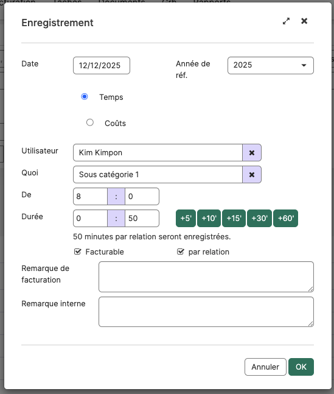Select the Temps radio option
This screenshot has height=394, width=334.
[x=85, y=96]
